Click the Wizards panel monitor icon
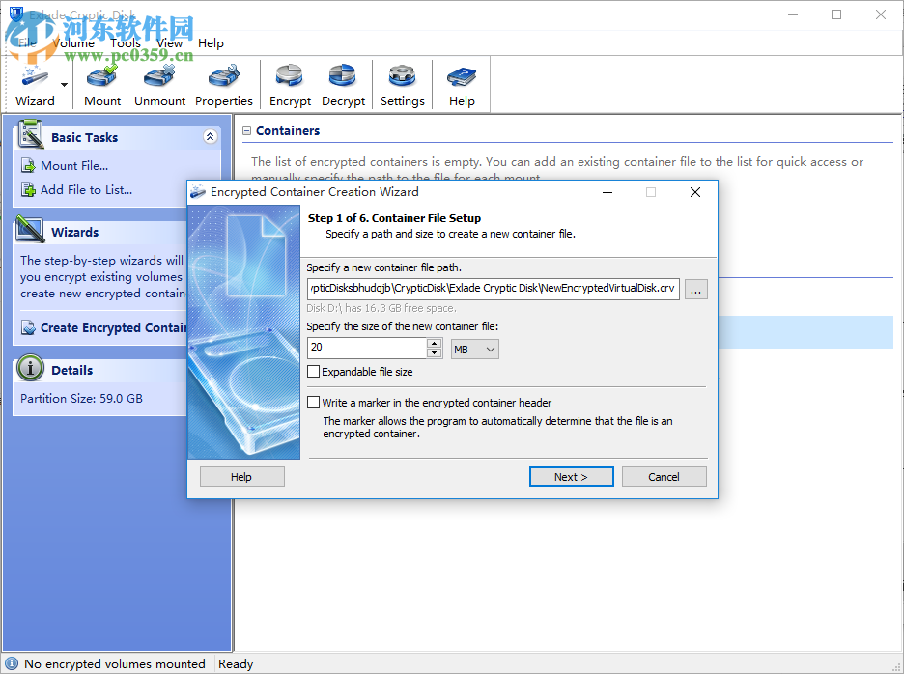The width and height of the screenshot is (904, 674). (31, 230)
